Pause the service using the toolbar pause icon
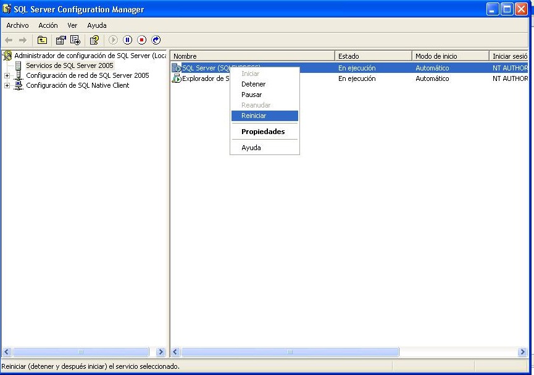 (127, 40)
